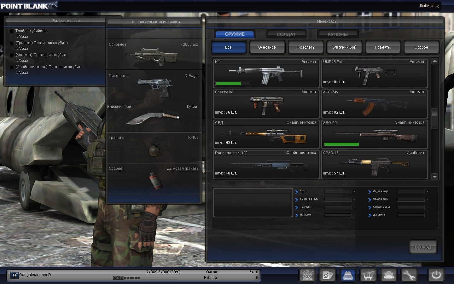This screenshot has height=284, width=454.
Task: Click the Быстр. в минуту stat arrow
Action: [x=297, y=199]
